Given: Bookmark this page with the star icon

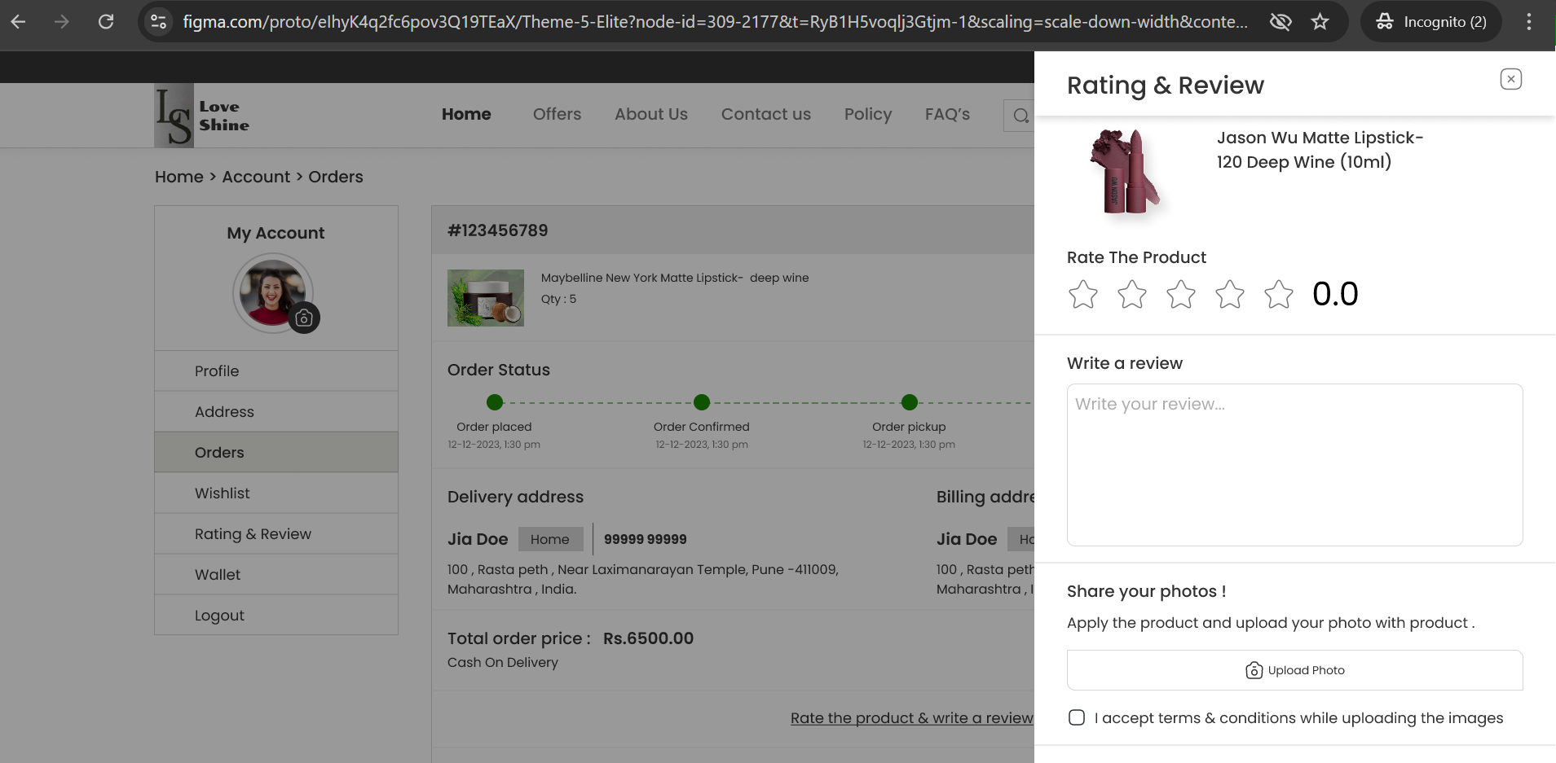Looking at the screenshot, I should pyautogui.click(x=1320, y=22).
